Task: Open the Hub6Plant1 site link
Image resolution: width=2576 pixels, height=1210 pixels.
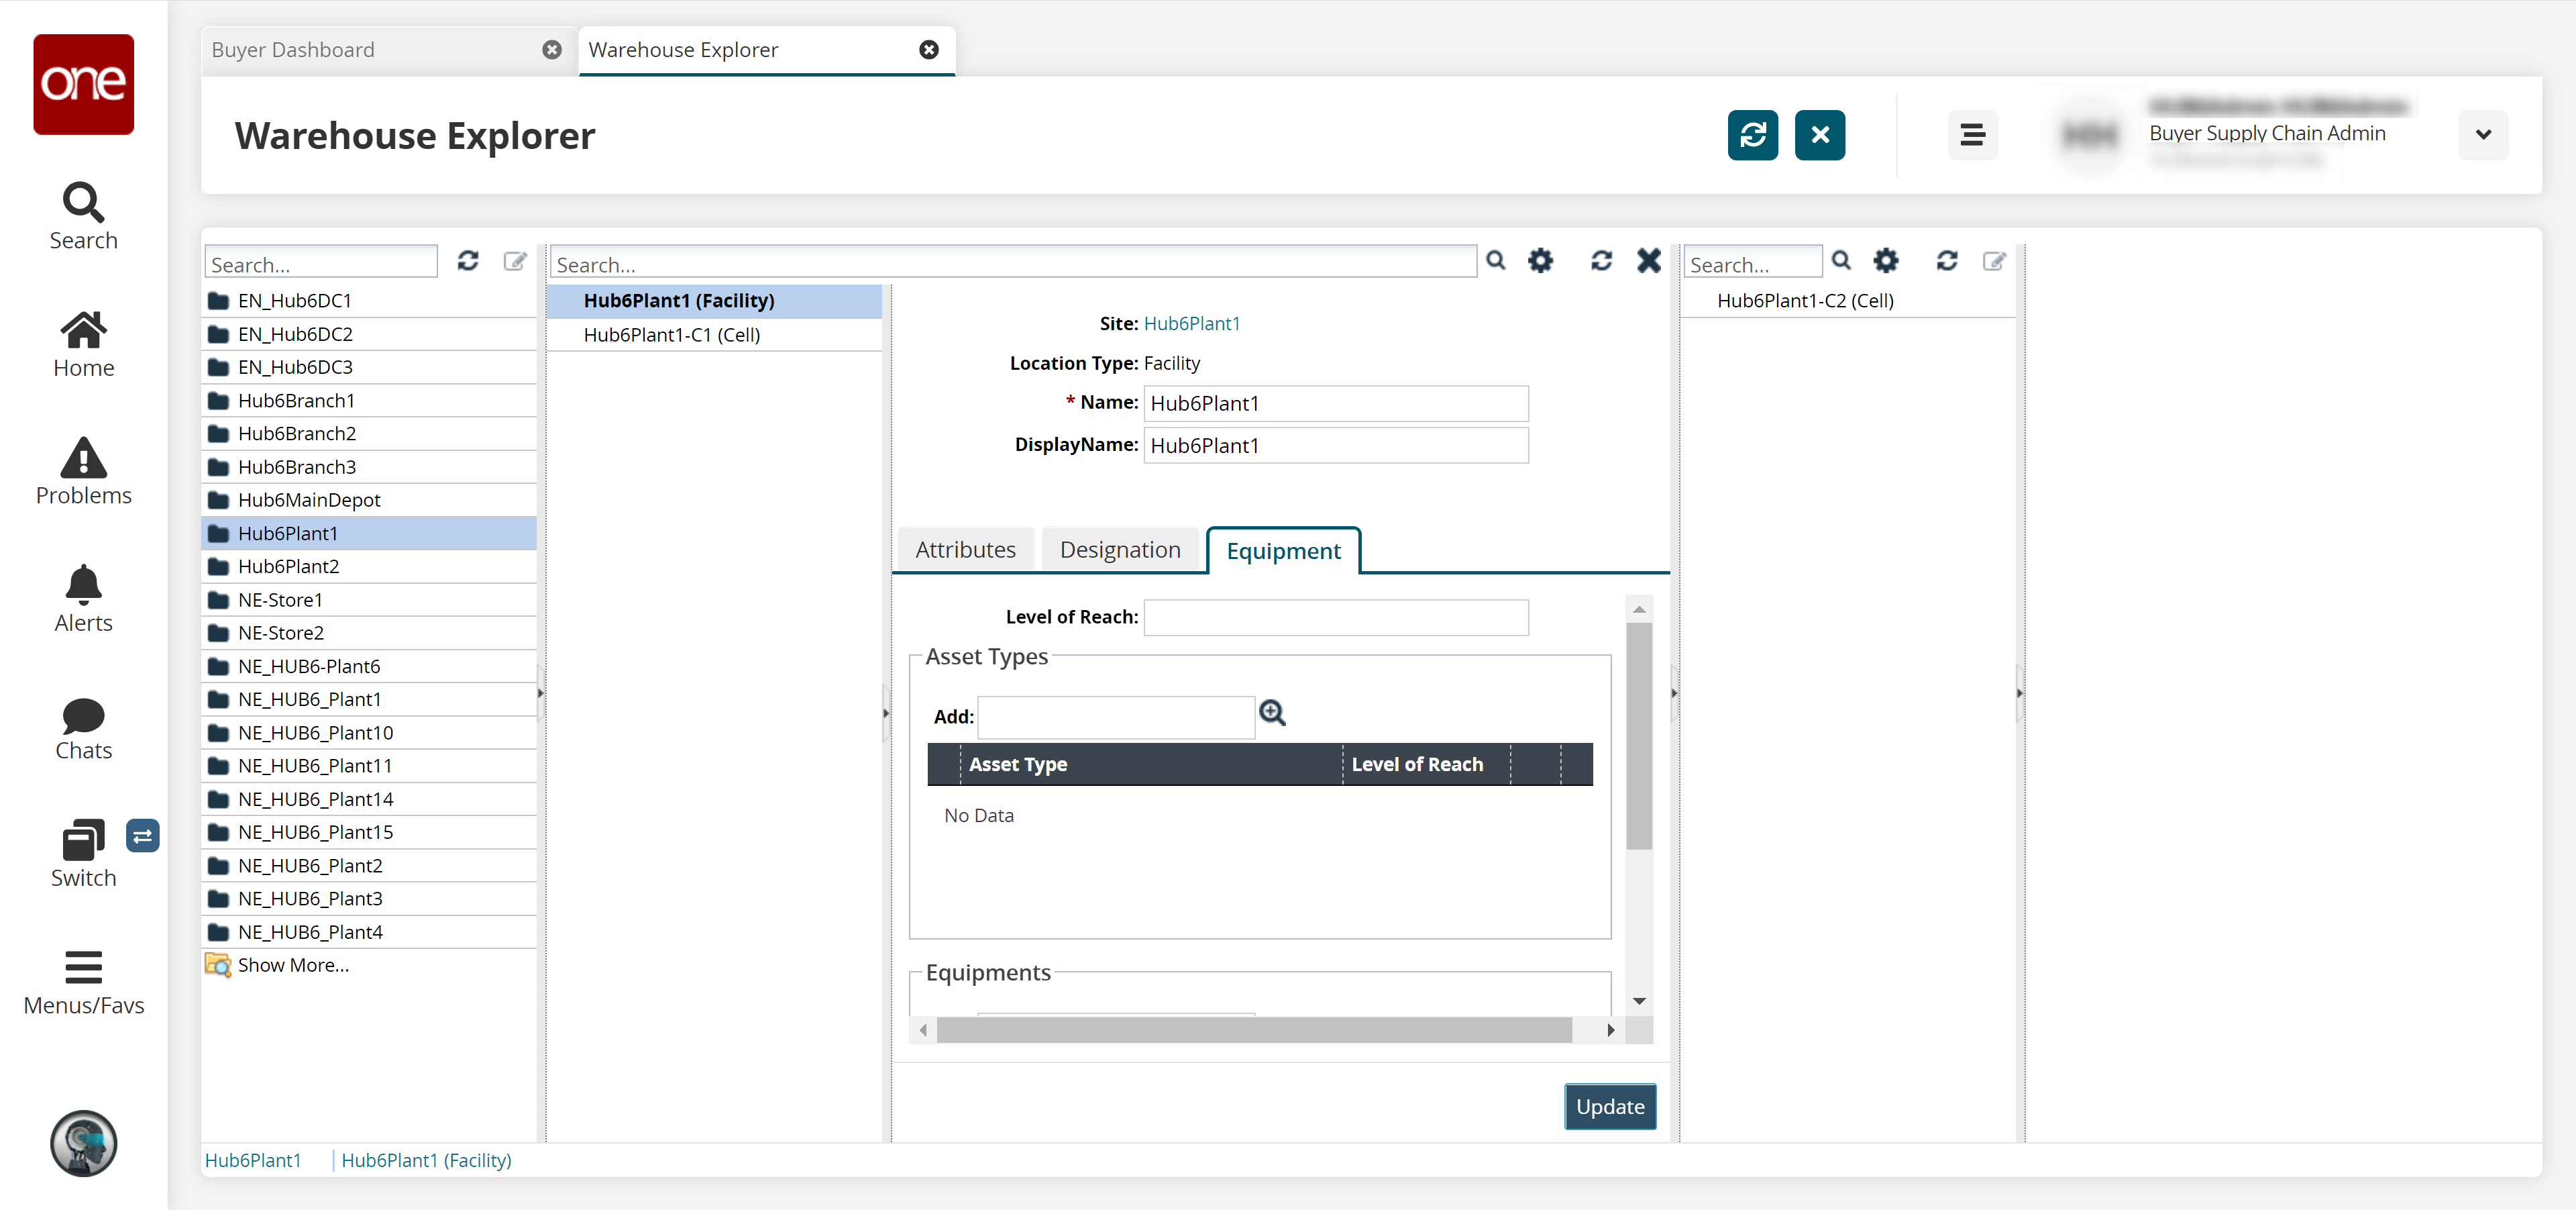Action: (1191, 323)
